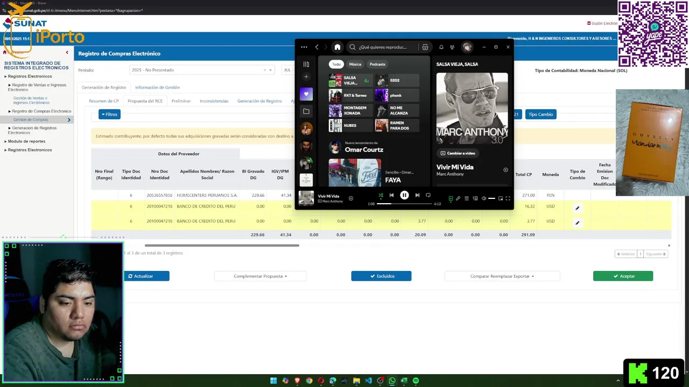Open the RKT & Turreo playlist tile

(350, 95)
